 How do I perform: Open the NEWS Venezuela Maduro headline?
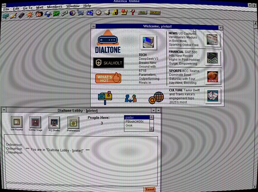[x=184, y=39]
